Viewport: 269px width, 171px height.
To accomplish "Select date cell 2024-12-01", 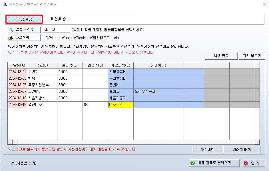I will click(x=17, y=72).
